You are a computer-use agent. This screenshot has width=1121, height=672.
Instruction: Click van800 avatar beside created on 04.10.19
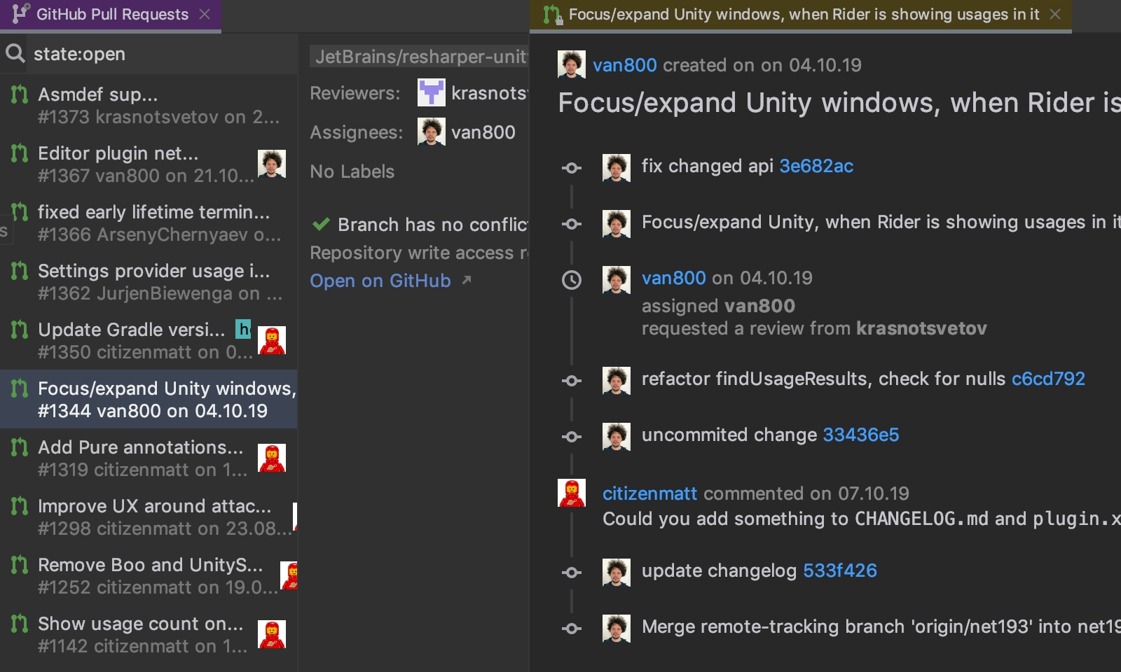point(571,64)
